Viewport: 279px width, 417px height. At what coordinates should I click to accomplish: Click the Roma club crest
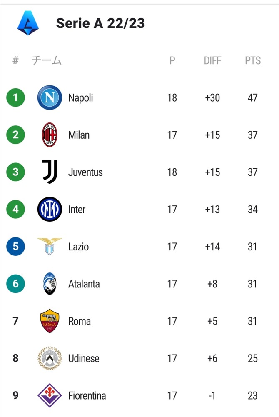[50, 321]
